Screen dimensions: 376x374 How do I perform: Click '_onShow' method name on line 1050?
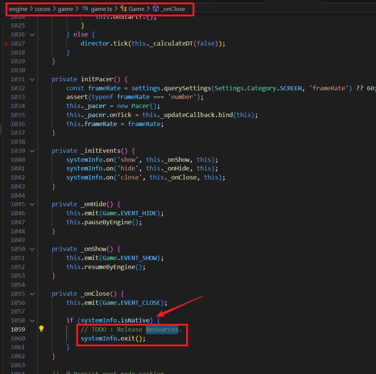(93, 249)
